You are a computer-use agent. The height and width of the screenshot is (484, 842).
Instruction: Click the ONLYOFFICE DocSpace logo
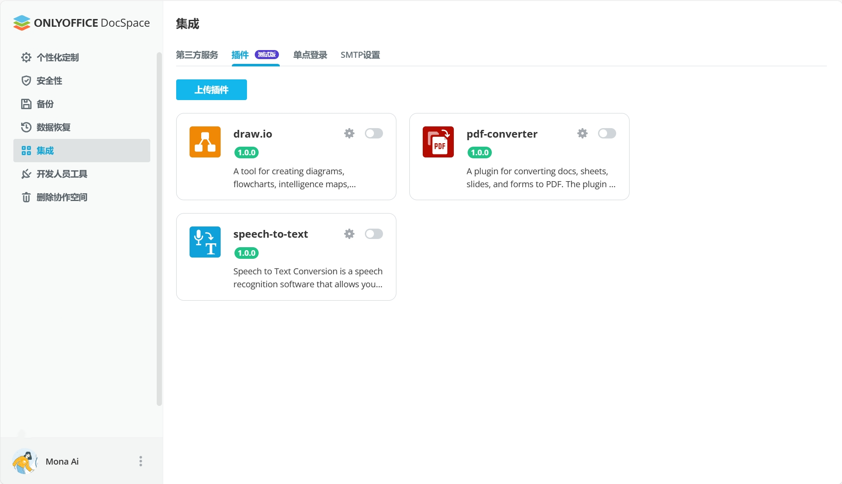(82, 23)
